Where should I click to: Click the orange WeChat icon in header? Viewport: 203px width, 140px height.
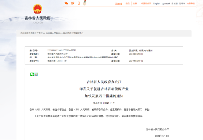tap(66, 3)
